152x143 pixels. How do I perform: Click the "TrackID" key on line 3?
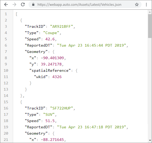pyautogui.click(x=35, y=26)
